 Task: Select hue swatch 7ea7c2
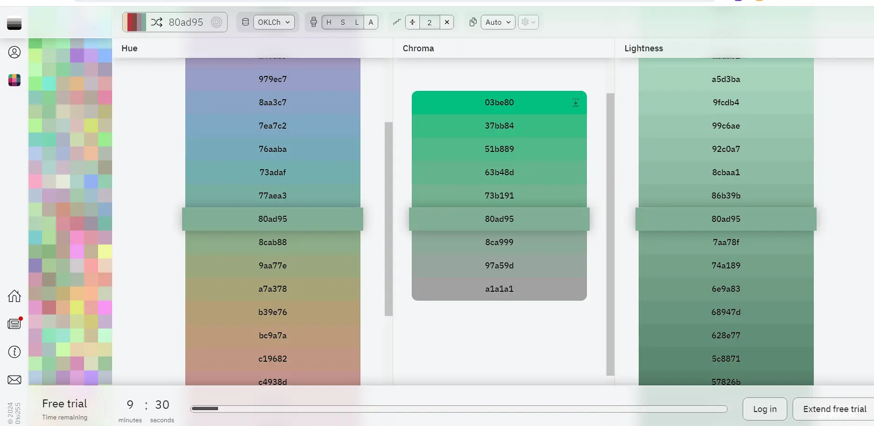point(273,126)
